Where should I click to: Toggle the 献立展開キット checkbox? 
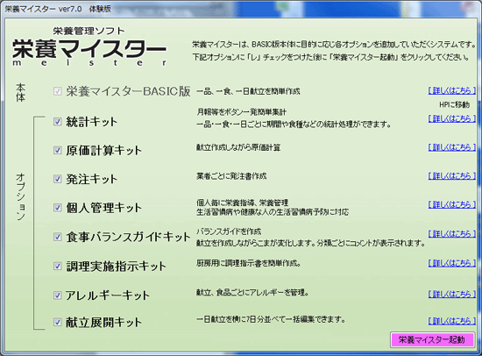[x=58, y=322]
